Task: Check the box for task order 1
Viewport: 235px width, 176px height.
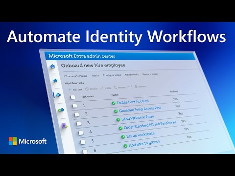Action: click(x=75, y=106)
